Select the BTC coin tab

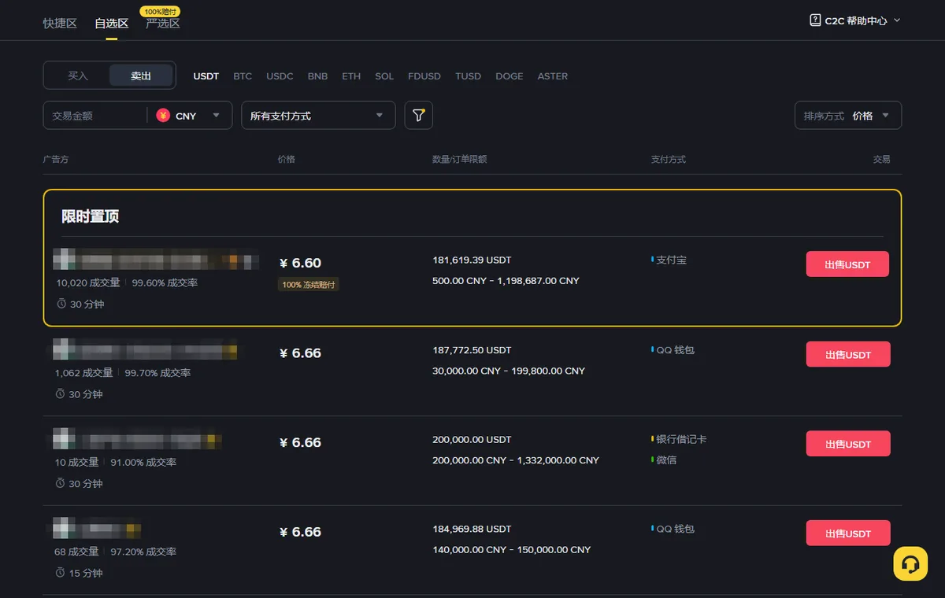click(x=243, y=76)
